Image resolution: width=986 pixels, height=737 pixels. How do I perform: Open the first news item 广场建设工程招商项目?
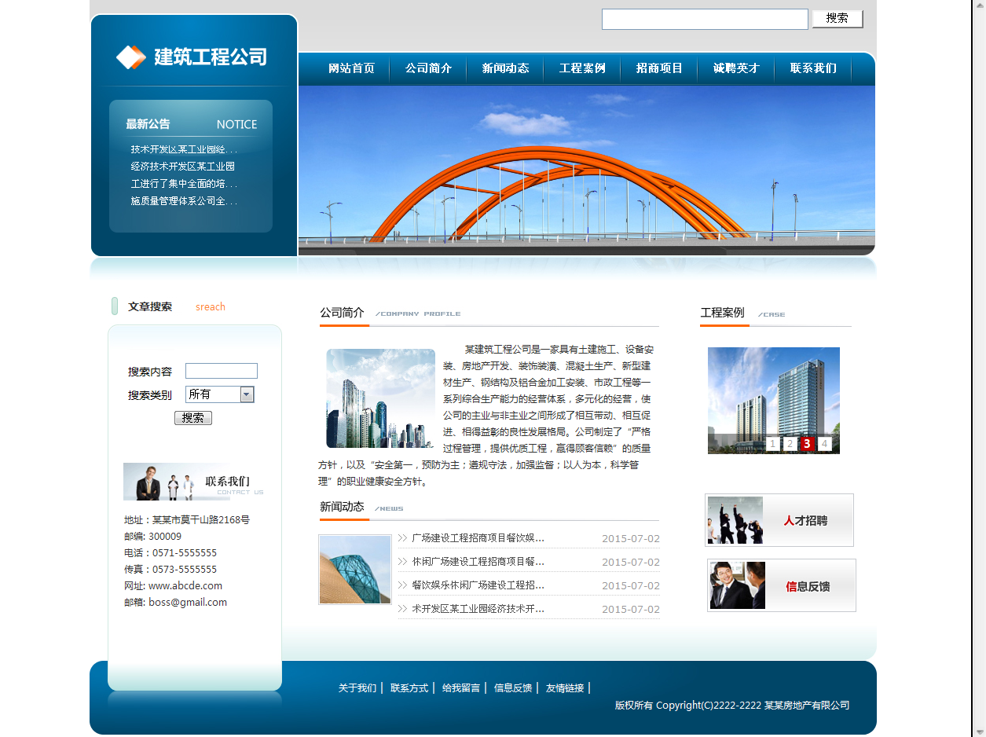coord(478,538)
